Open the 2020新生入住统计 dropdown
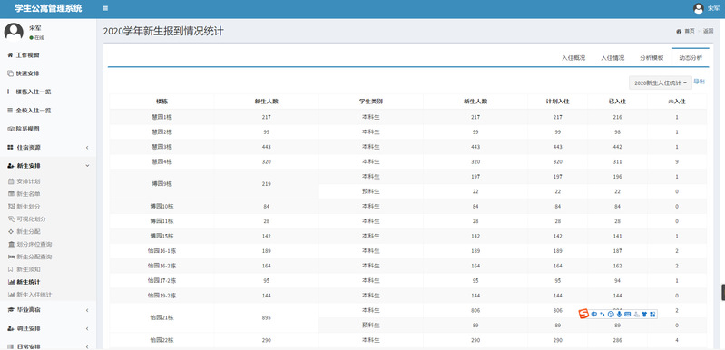This screenshot has width=725, height=350. point(661,83)
